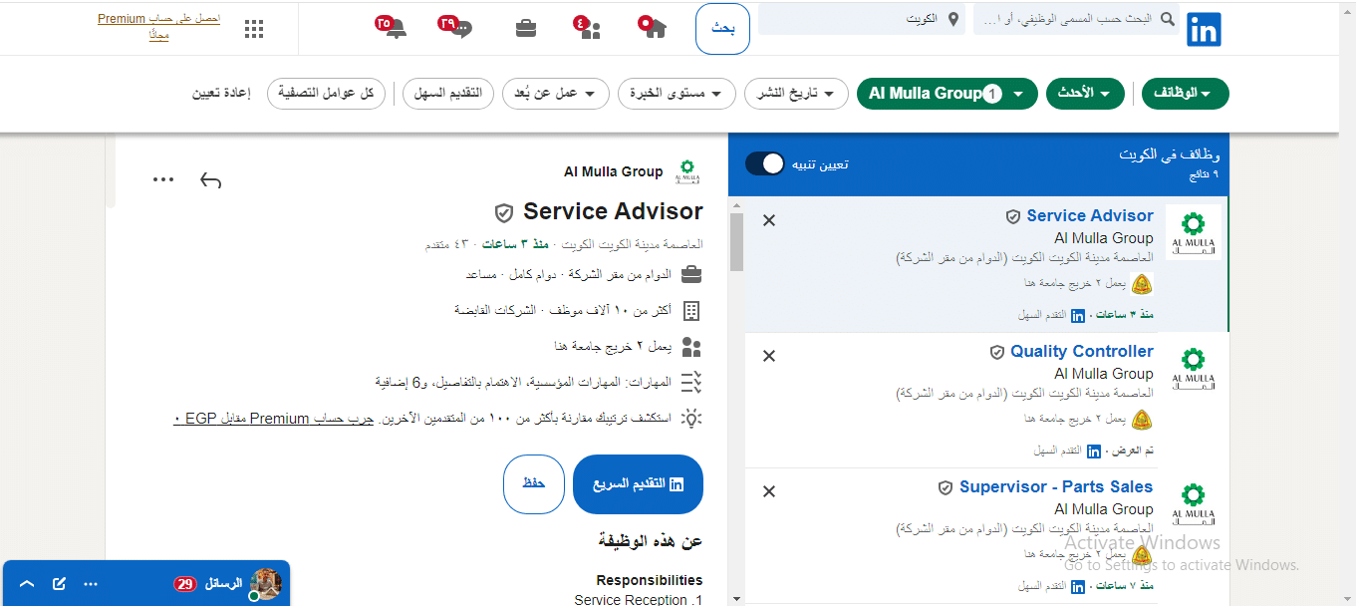The image size is (1356, 606).
Task: Click the lightbulb Premium insight icon
Action: 691,419
